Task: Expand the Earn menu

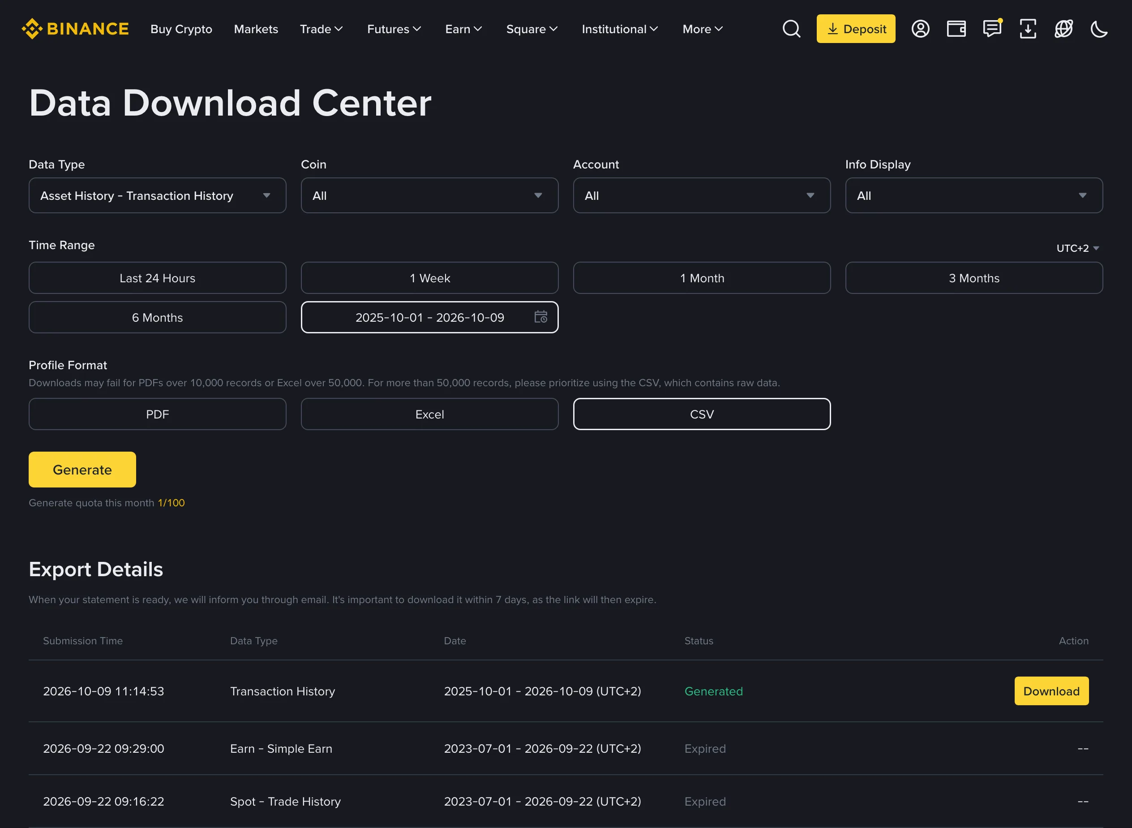Action: point(463,29)
